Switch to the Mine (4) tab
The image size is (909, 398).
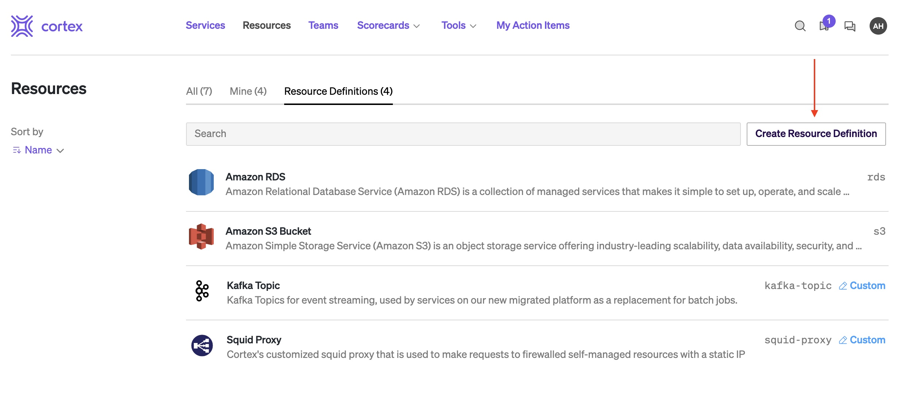tap(248, 91)
